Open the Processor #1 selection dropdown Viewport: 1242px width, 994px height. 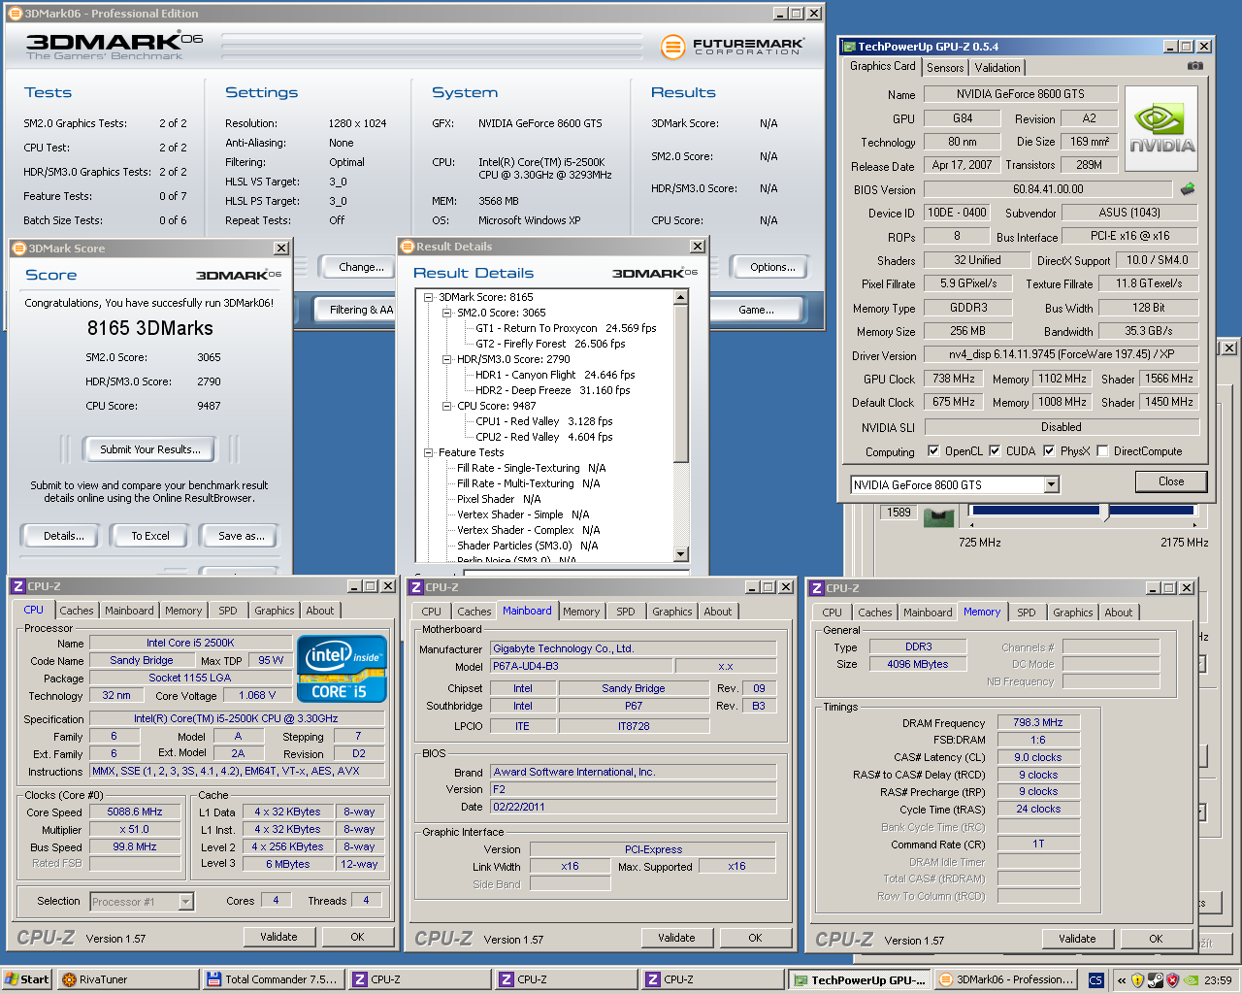185,902
